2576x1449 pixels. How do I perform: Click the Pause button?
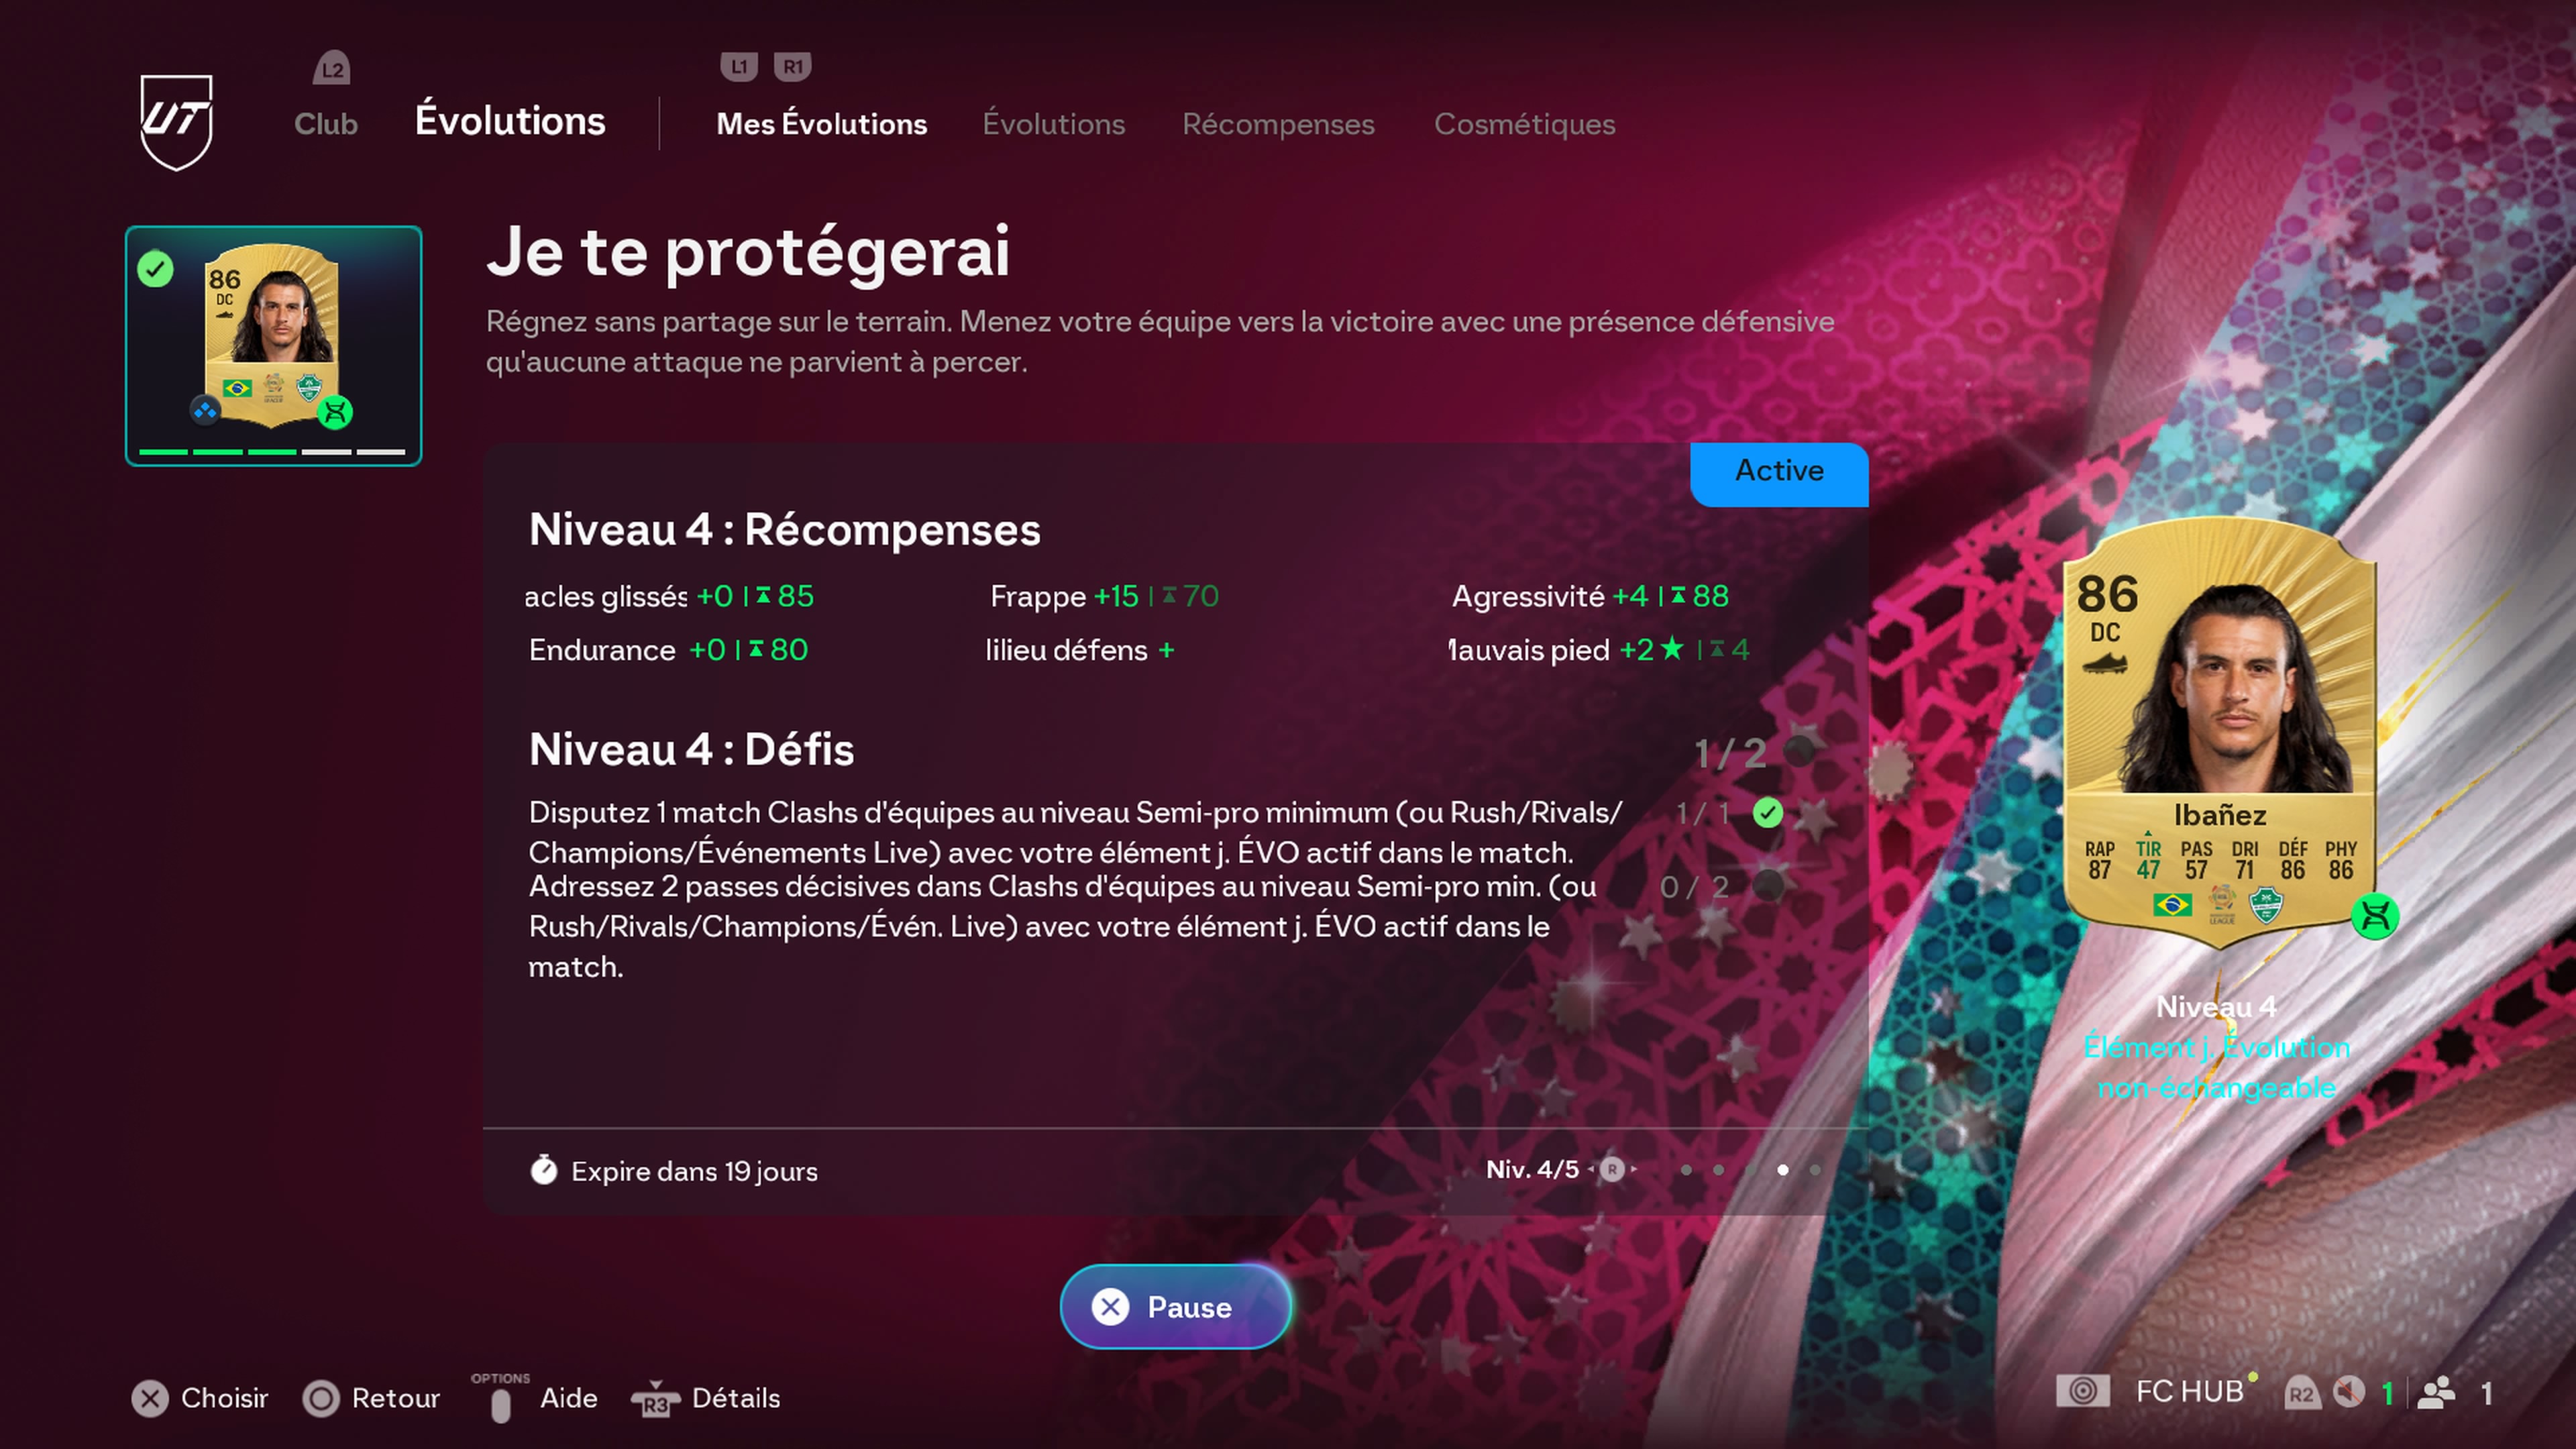[x=1176, y=1307]
